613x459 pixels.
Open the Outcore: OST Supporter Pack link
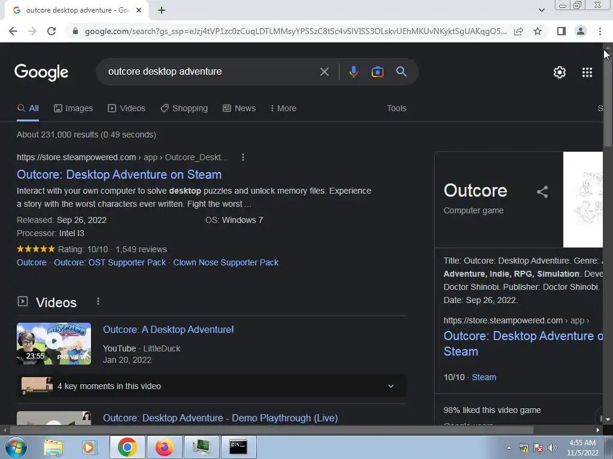(x=110, y=262)
